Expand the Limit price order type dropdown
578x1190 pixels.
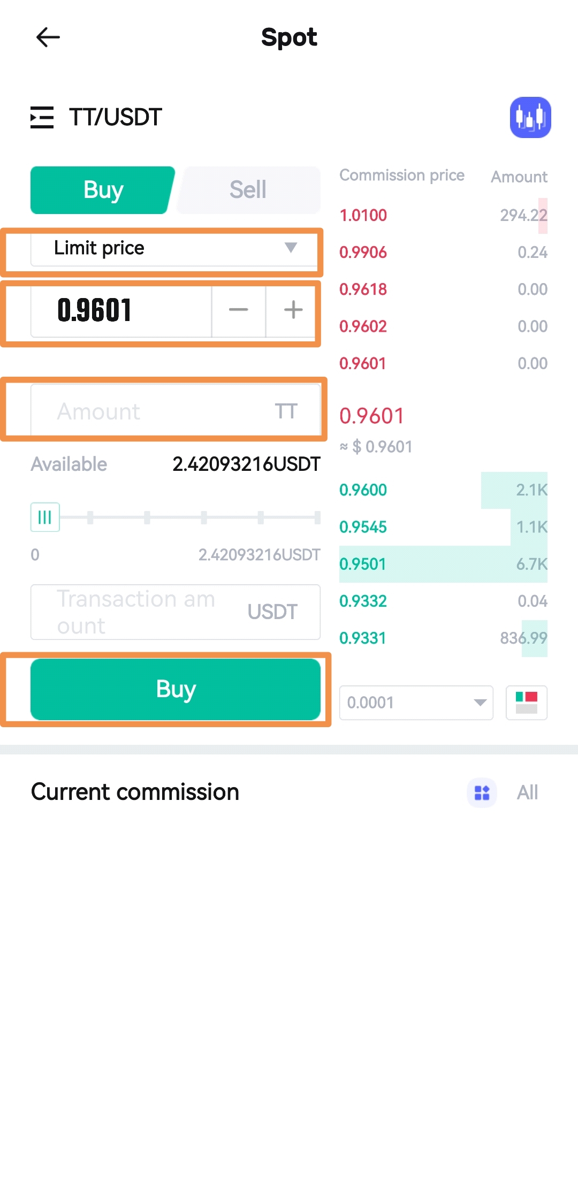[x=174, y=248]
